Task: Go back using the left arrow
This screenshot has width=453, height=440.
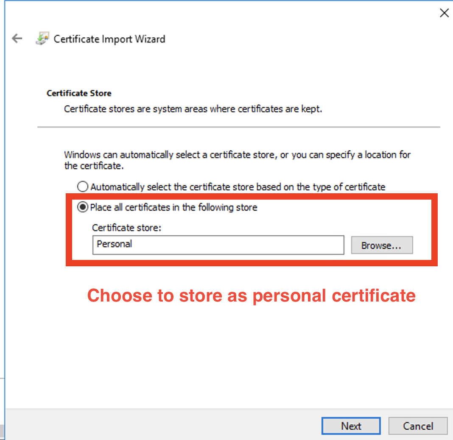Action: click(x=17, y=39)
